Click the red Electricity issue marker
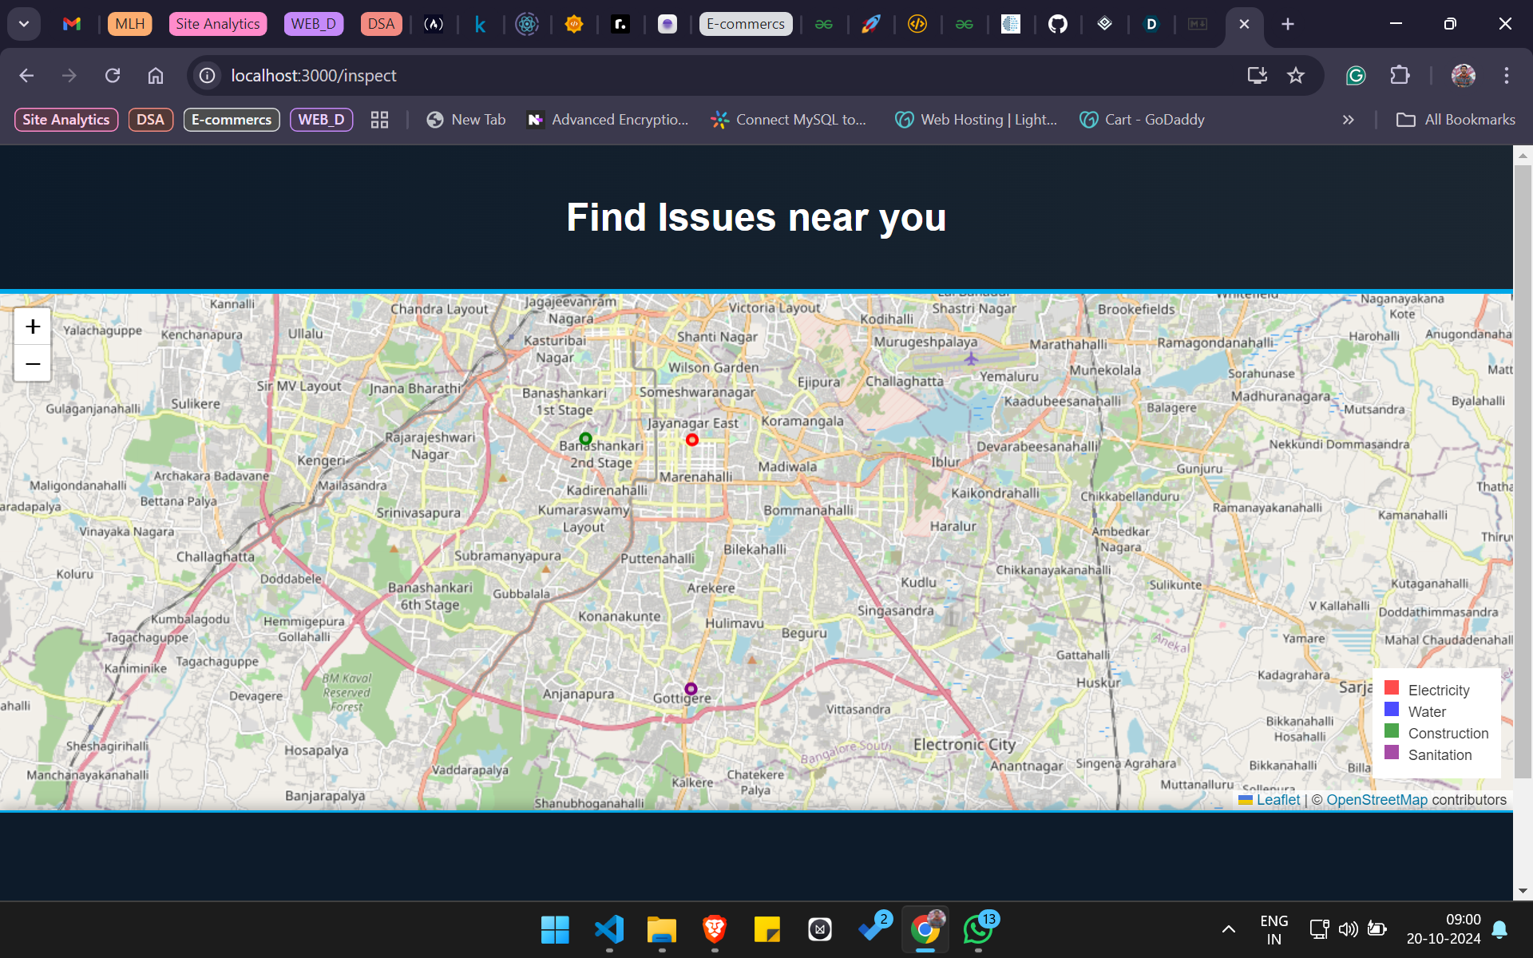 click(692, 440)
